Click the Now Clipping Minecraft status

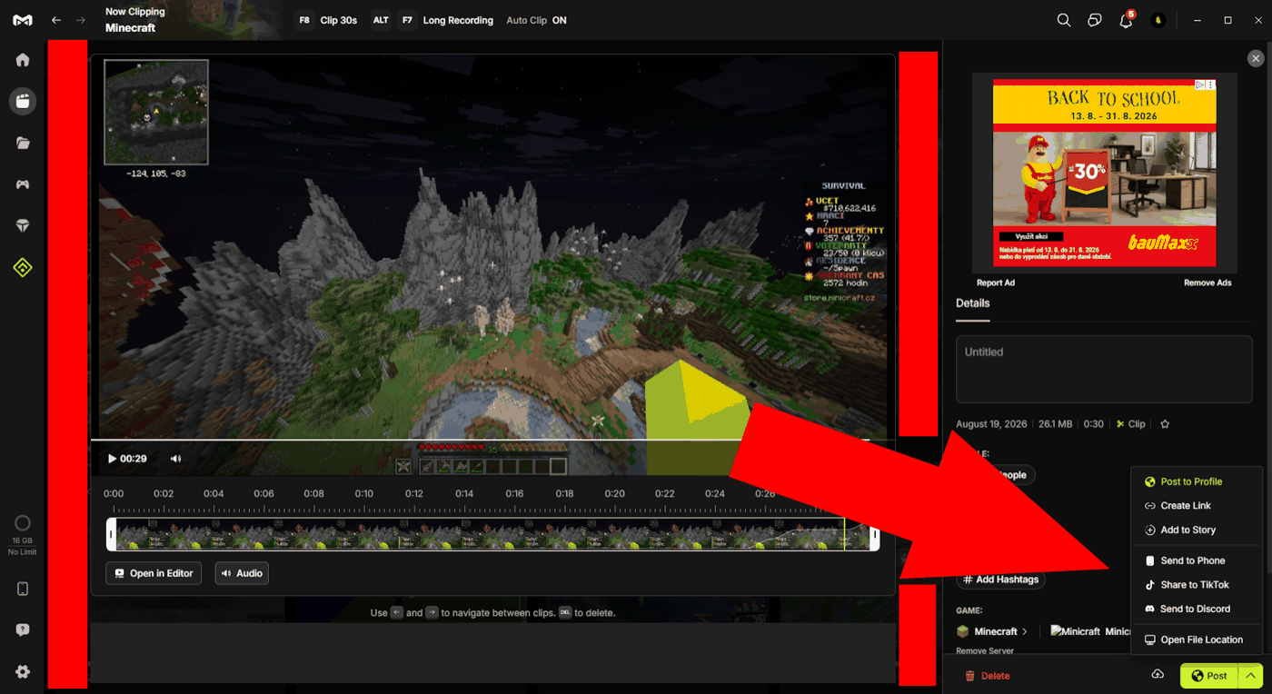(135, 20)
